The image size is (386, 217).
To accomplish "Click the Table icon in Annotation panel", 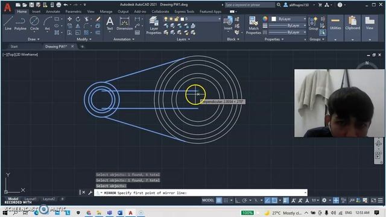I will coord(138,33).
